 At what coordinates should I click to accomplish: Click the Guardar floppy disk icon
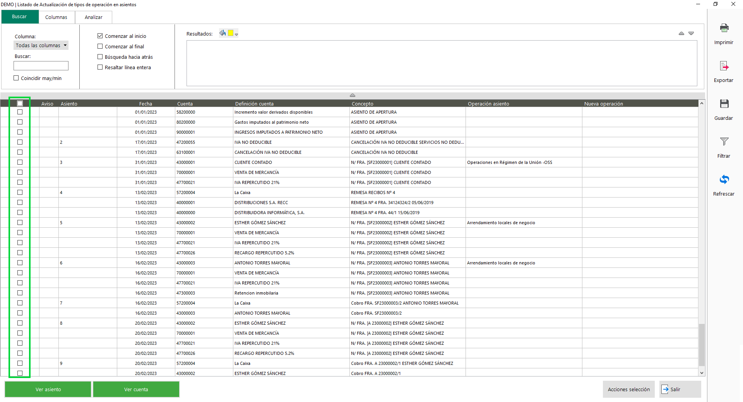point(724,104)
